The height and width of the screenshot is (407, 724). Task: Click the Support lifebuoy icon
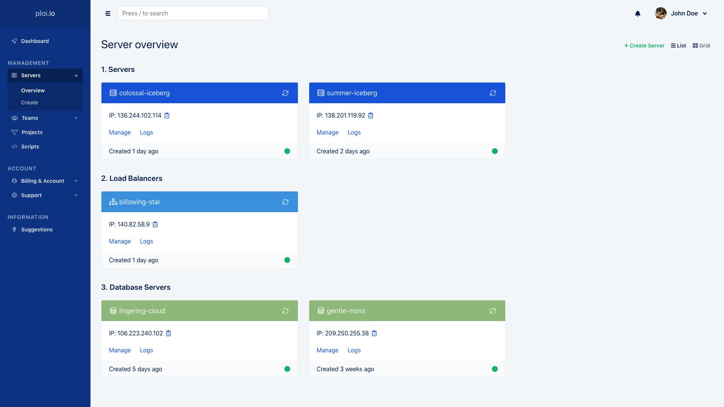pyautogui.click(x=14, y=195)
